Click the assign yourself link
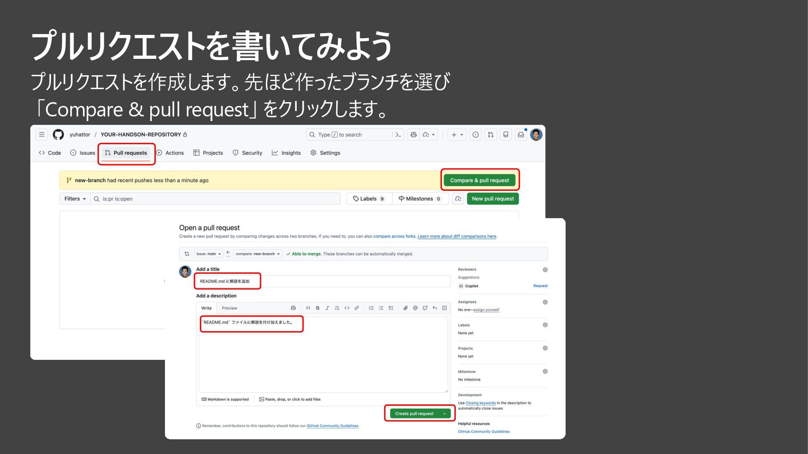Image resolution: width=808 pixels, height=454 pixels. tap(486, 310)
